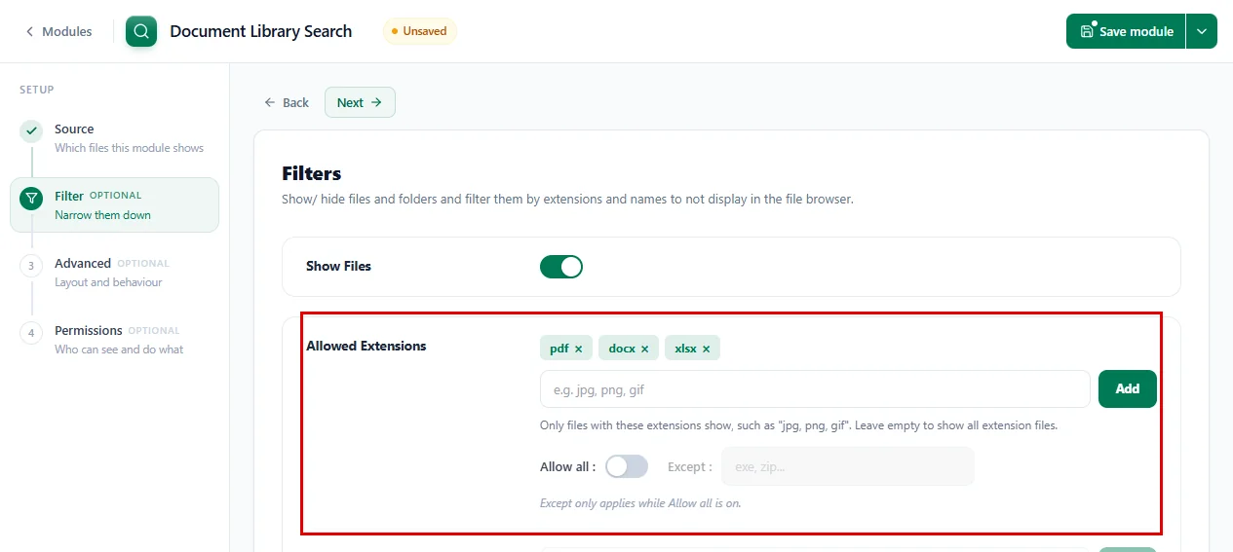
Task: Click the Source step checkmark icon
Action: [31, 131]
